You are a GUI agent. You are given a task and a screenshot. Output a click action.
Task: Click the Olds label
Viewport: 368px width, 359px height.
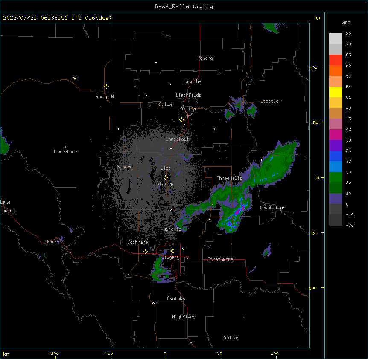(166, 168)
